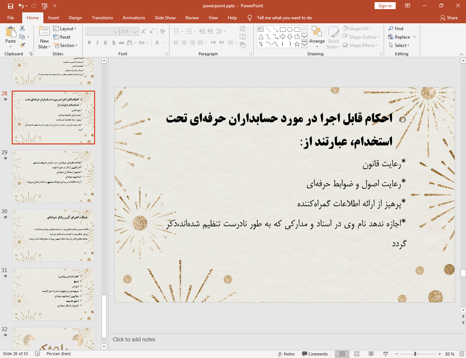The height and width of the screenshot is (358, 466).
Task: Toggle Italic formatting
Action: tap(97, 43)
